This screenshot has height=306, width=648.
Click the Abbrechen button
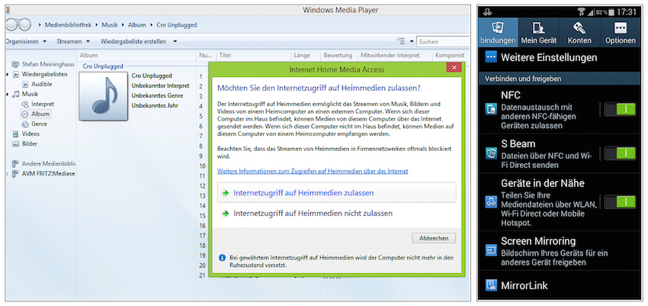point(434,238)
